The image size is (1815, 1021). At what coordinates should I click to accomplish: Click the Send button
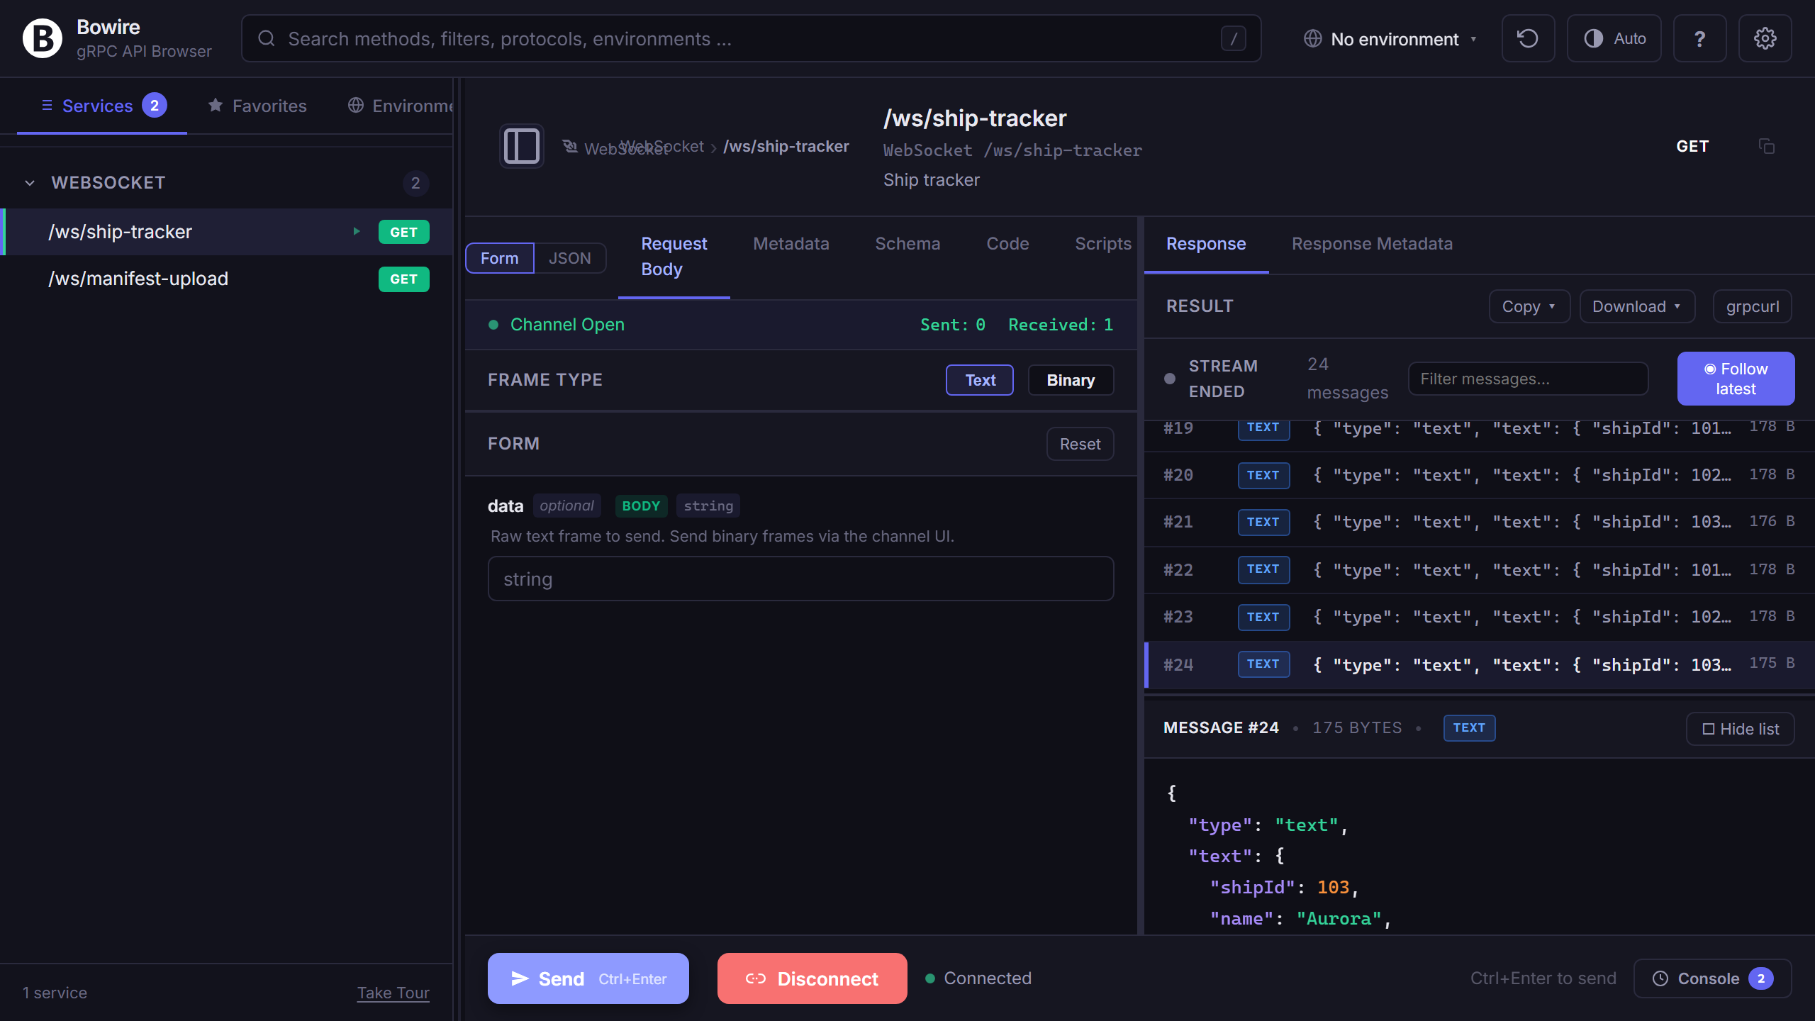(x=588, y=978)
